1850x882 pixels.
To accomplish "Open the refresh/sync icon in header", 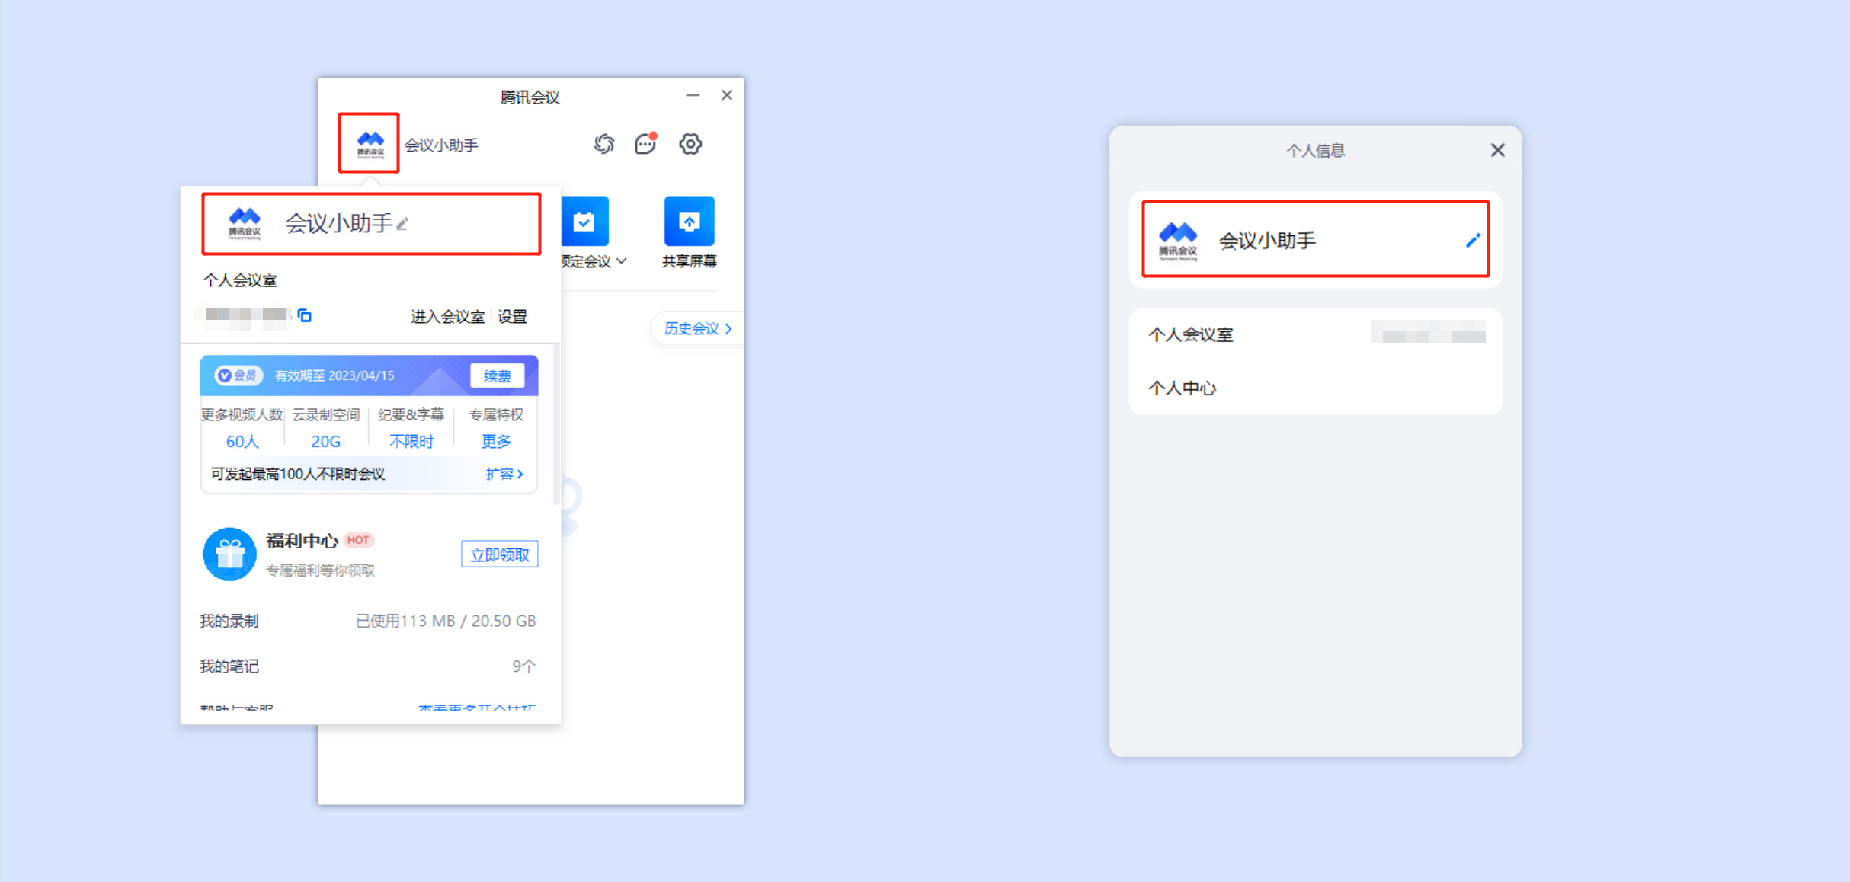I will (x=604, y=143).
